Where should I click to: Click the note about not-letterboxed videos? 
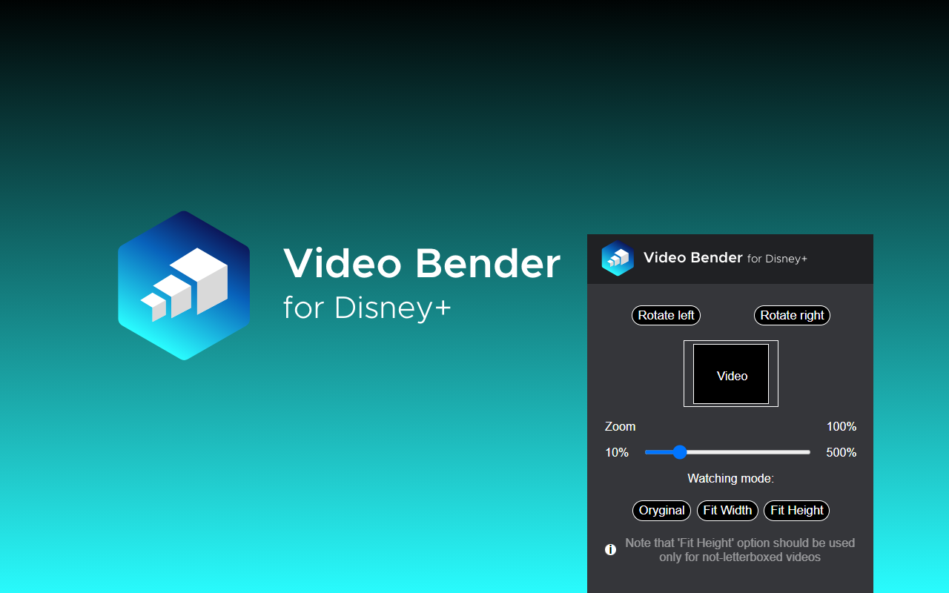tap(740, 549)
